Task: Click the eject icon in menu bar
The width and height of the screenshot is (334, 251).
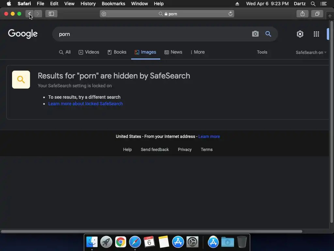Action: click(237, 4)
